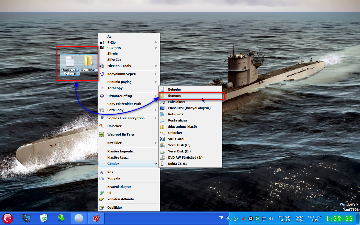This screenshot has width=360, height=225.
Task: Click the green digital clock
Action: [x=339, y=219]
